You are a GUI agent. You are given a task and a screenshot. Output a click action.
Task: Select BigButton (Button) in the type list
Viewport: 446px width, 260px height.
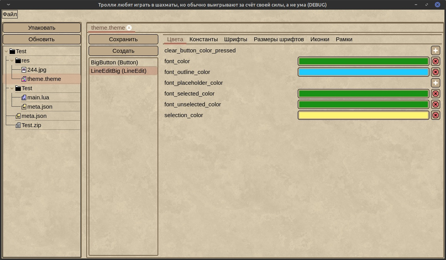[x=123, y=62]
